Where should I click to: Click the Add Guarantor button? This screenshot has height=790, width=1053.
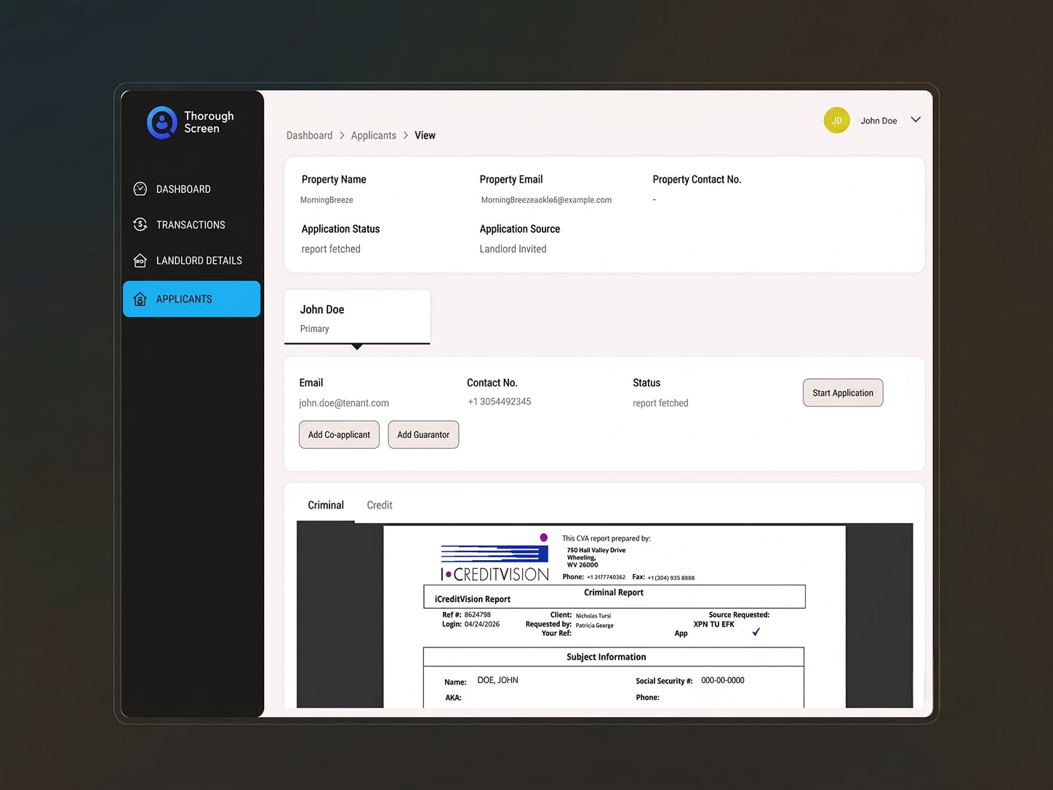pyautogui.click(x=423, y=435)
